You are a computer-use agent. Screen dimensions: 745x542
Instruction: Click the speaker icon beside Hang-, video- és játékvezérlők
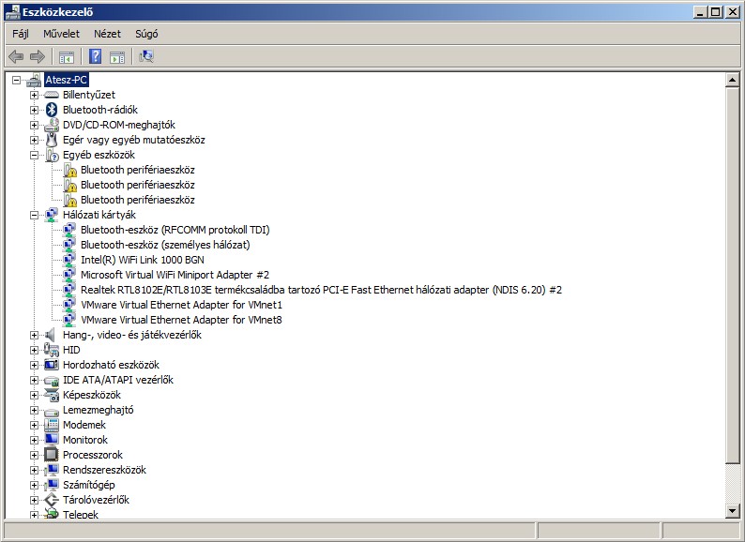click(51, 335)
